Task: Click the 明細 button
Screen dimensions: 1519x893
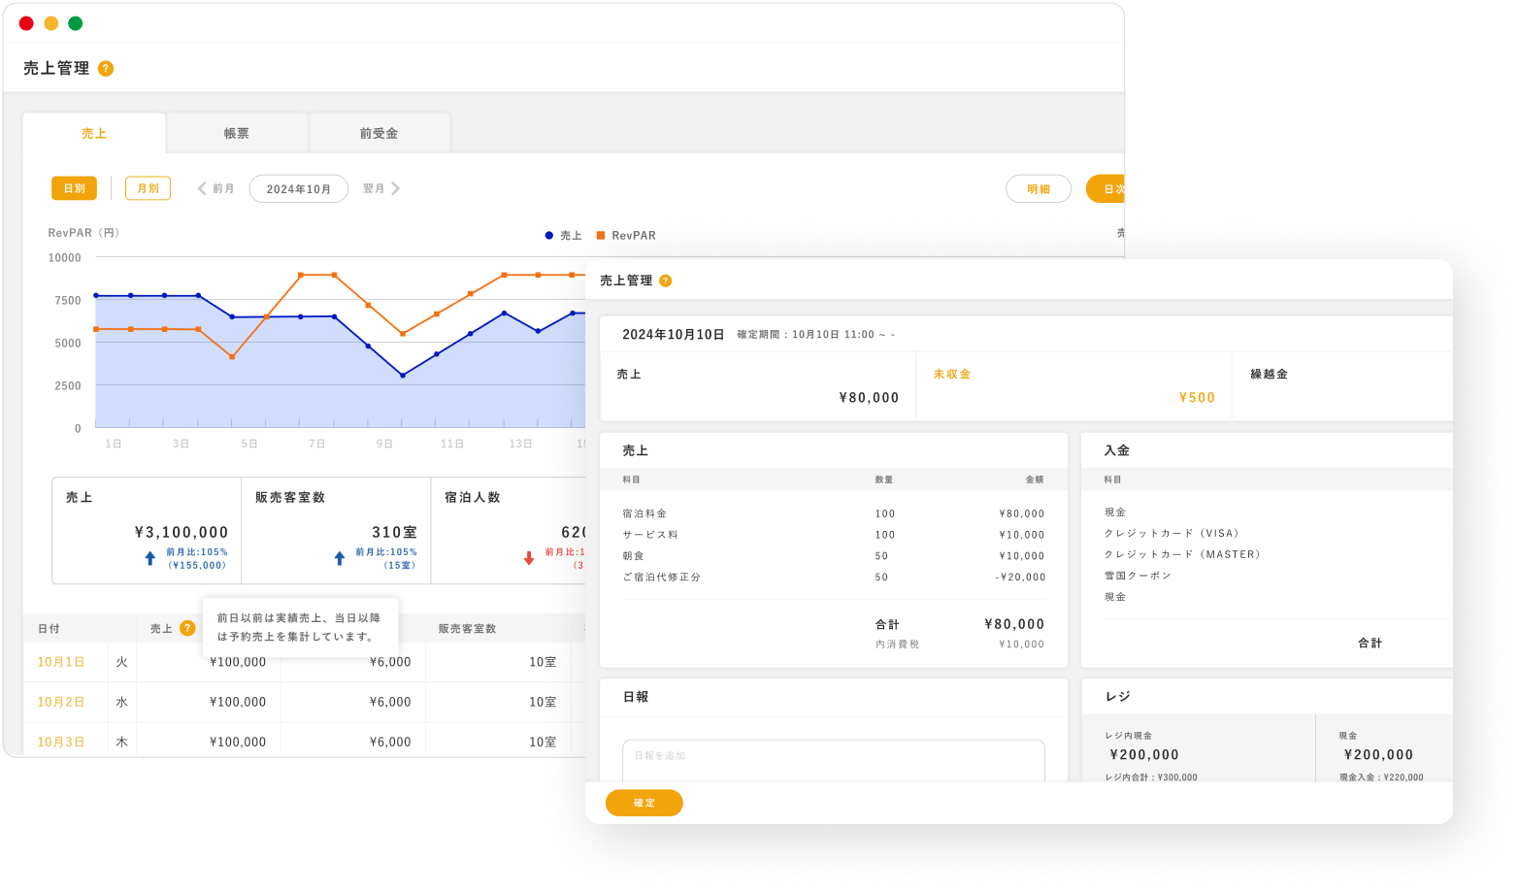Action: [x=1038, y=188]
